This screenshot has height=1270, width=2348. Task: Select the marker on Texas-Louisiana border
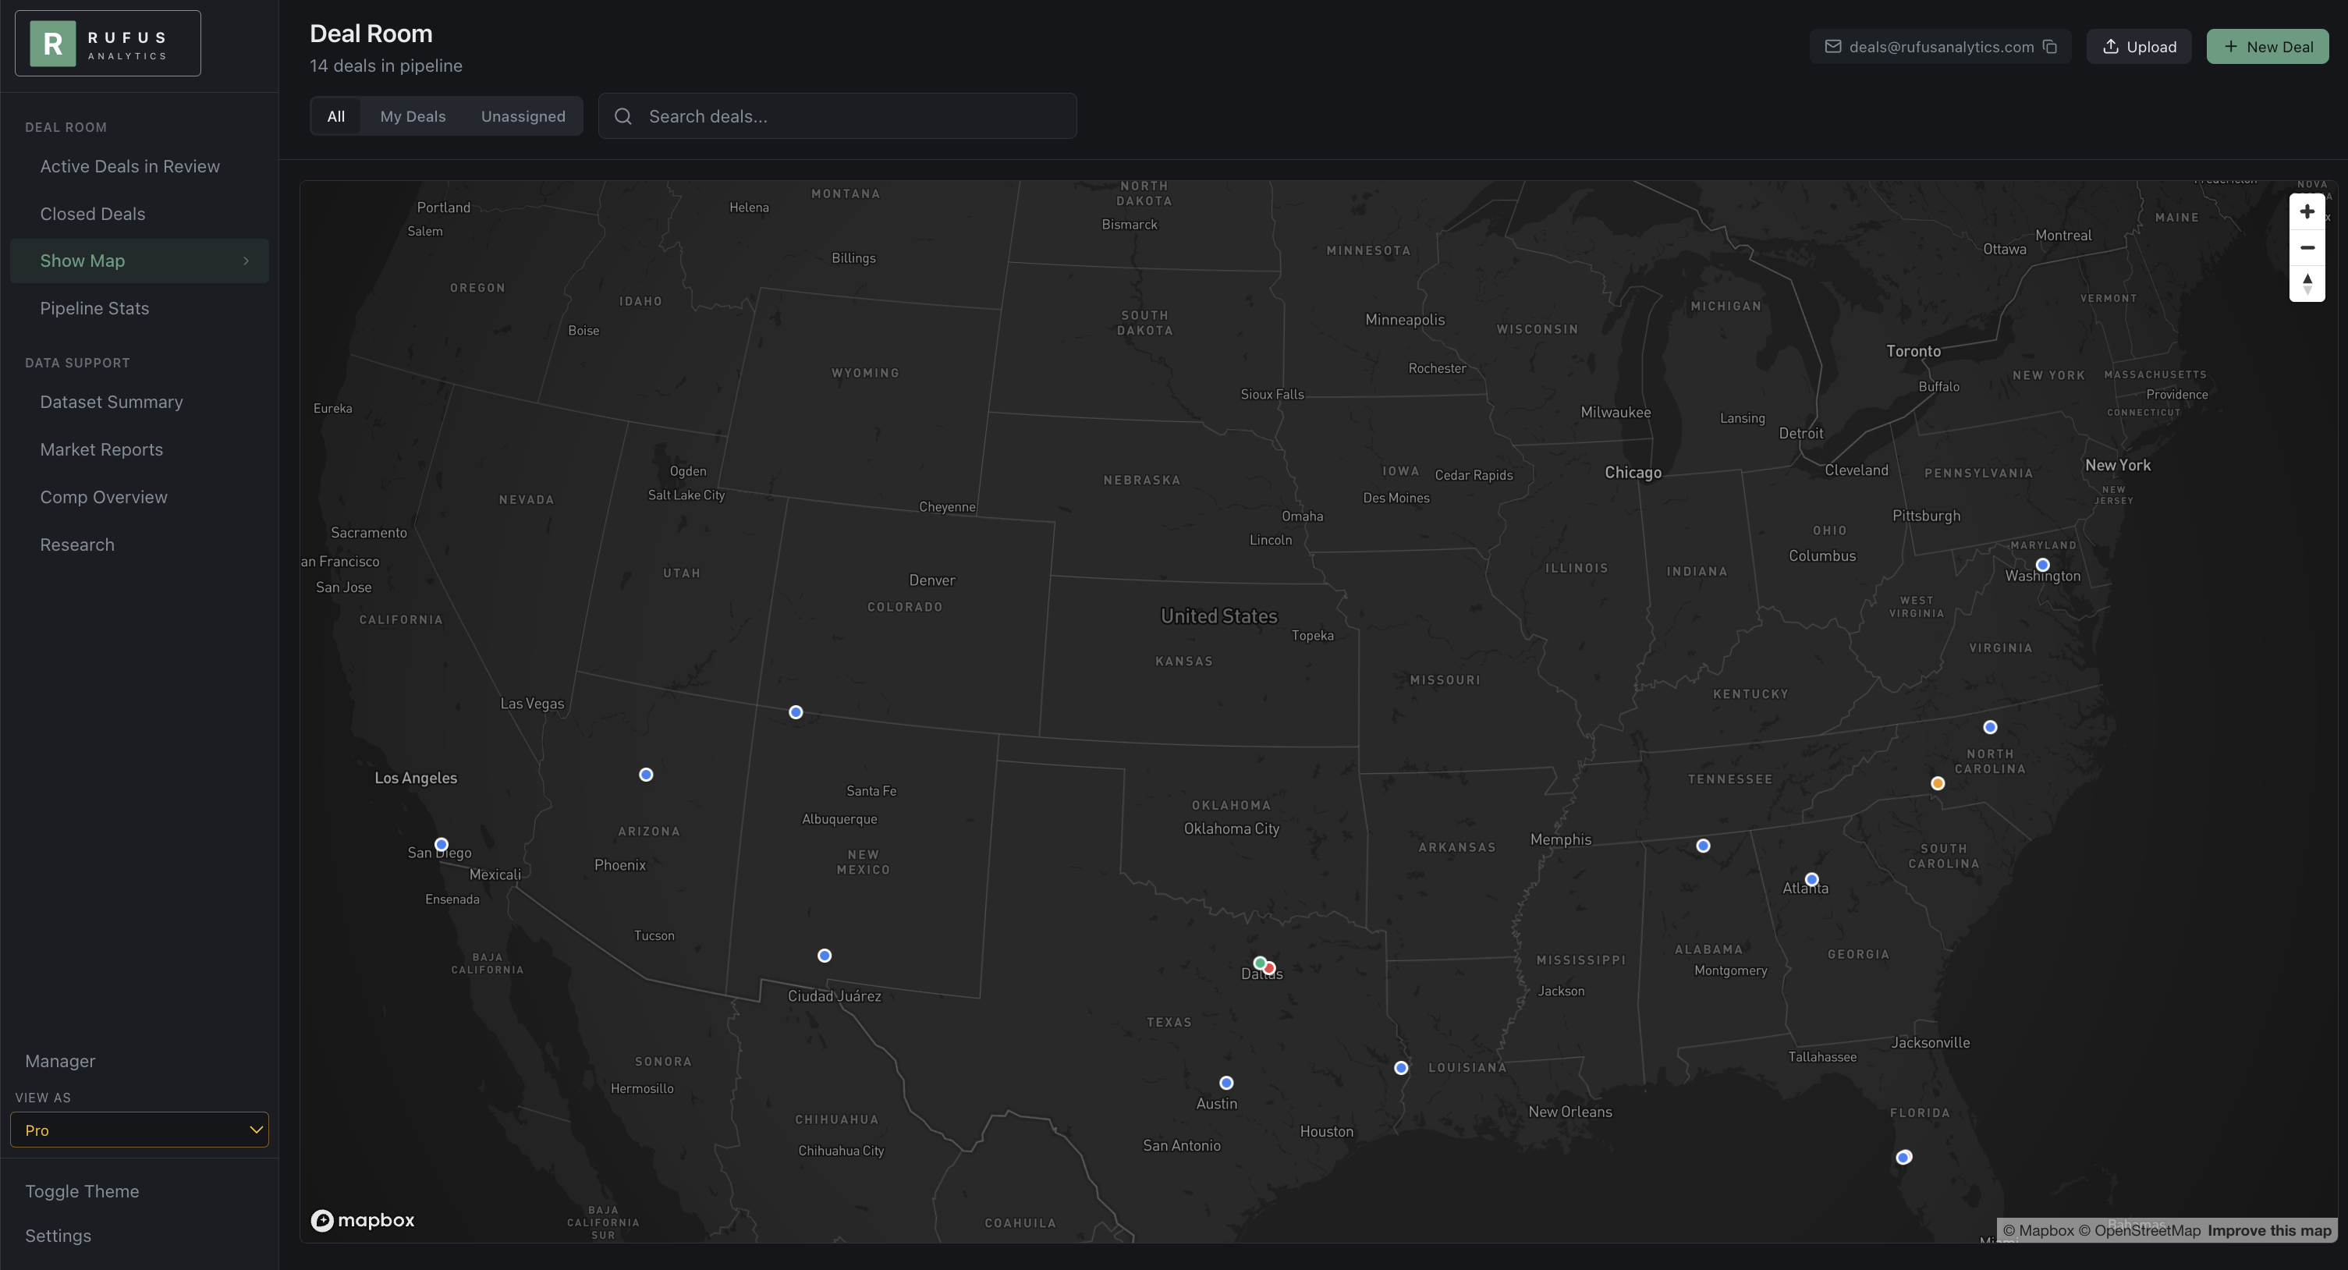tap(1402, 1069)
